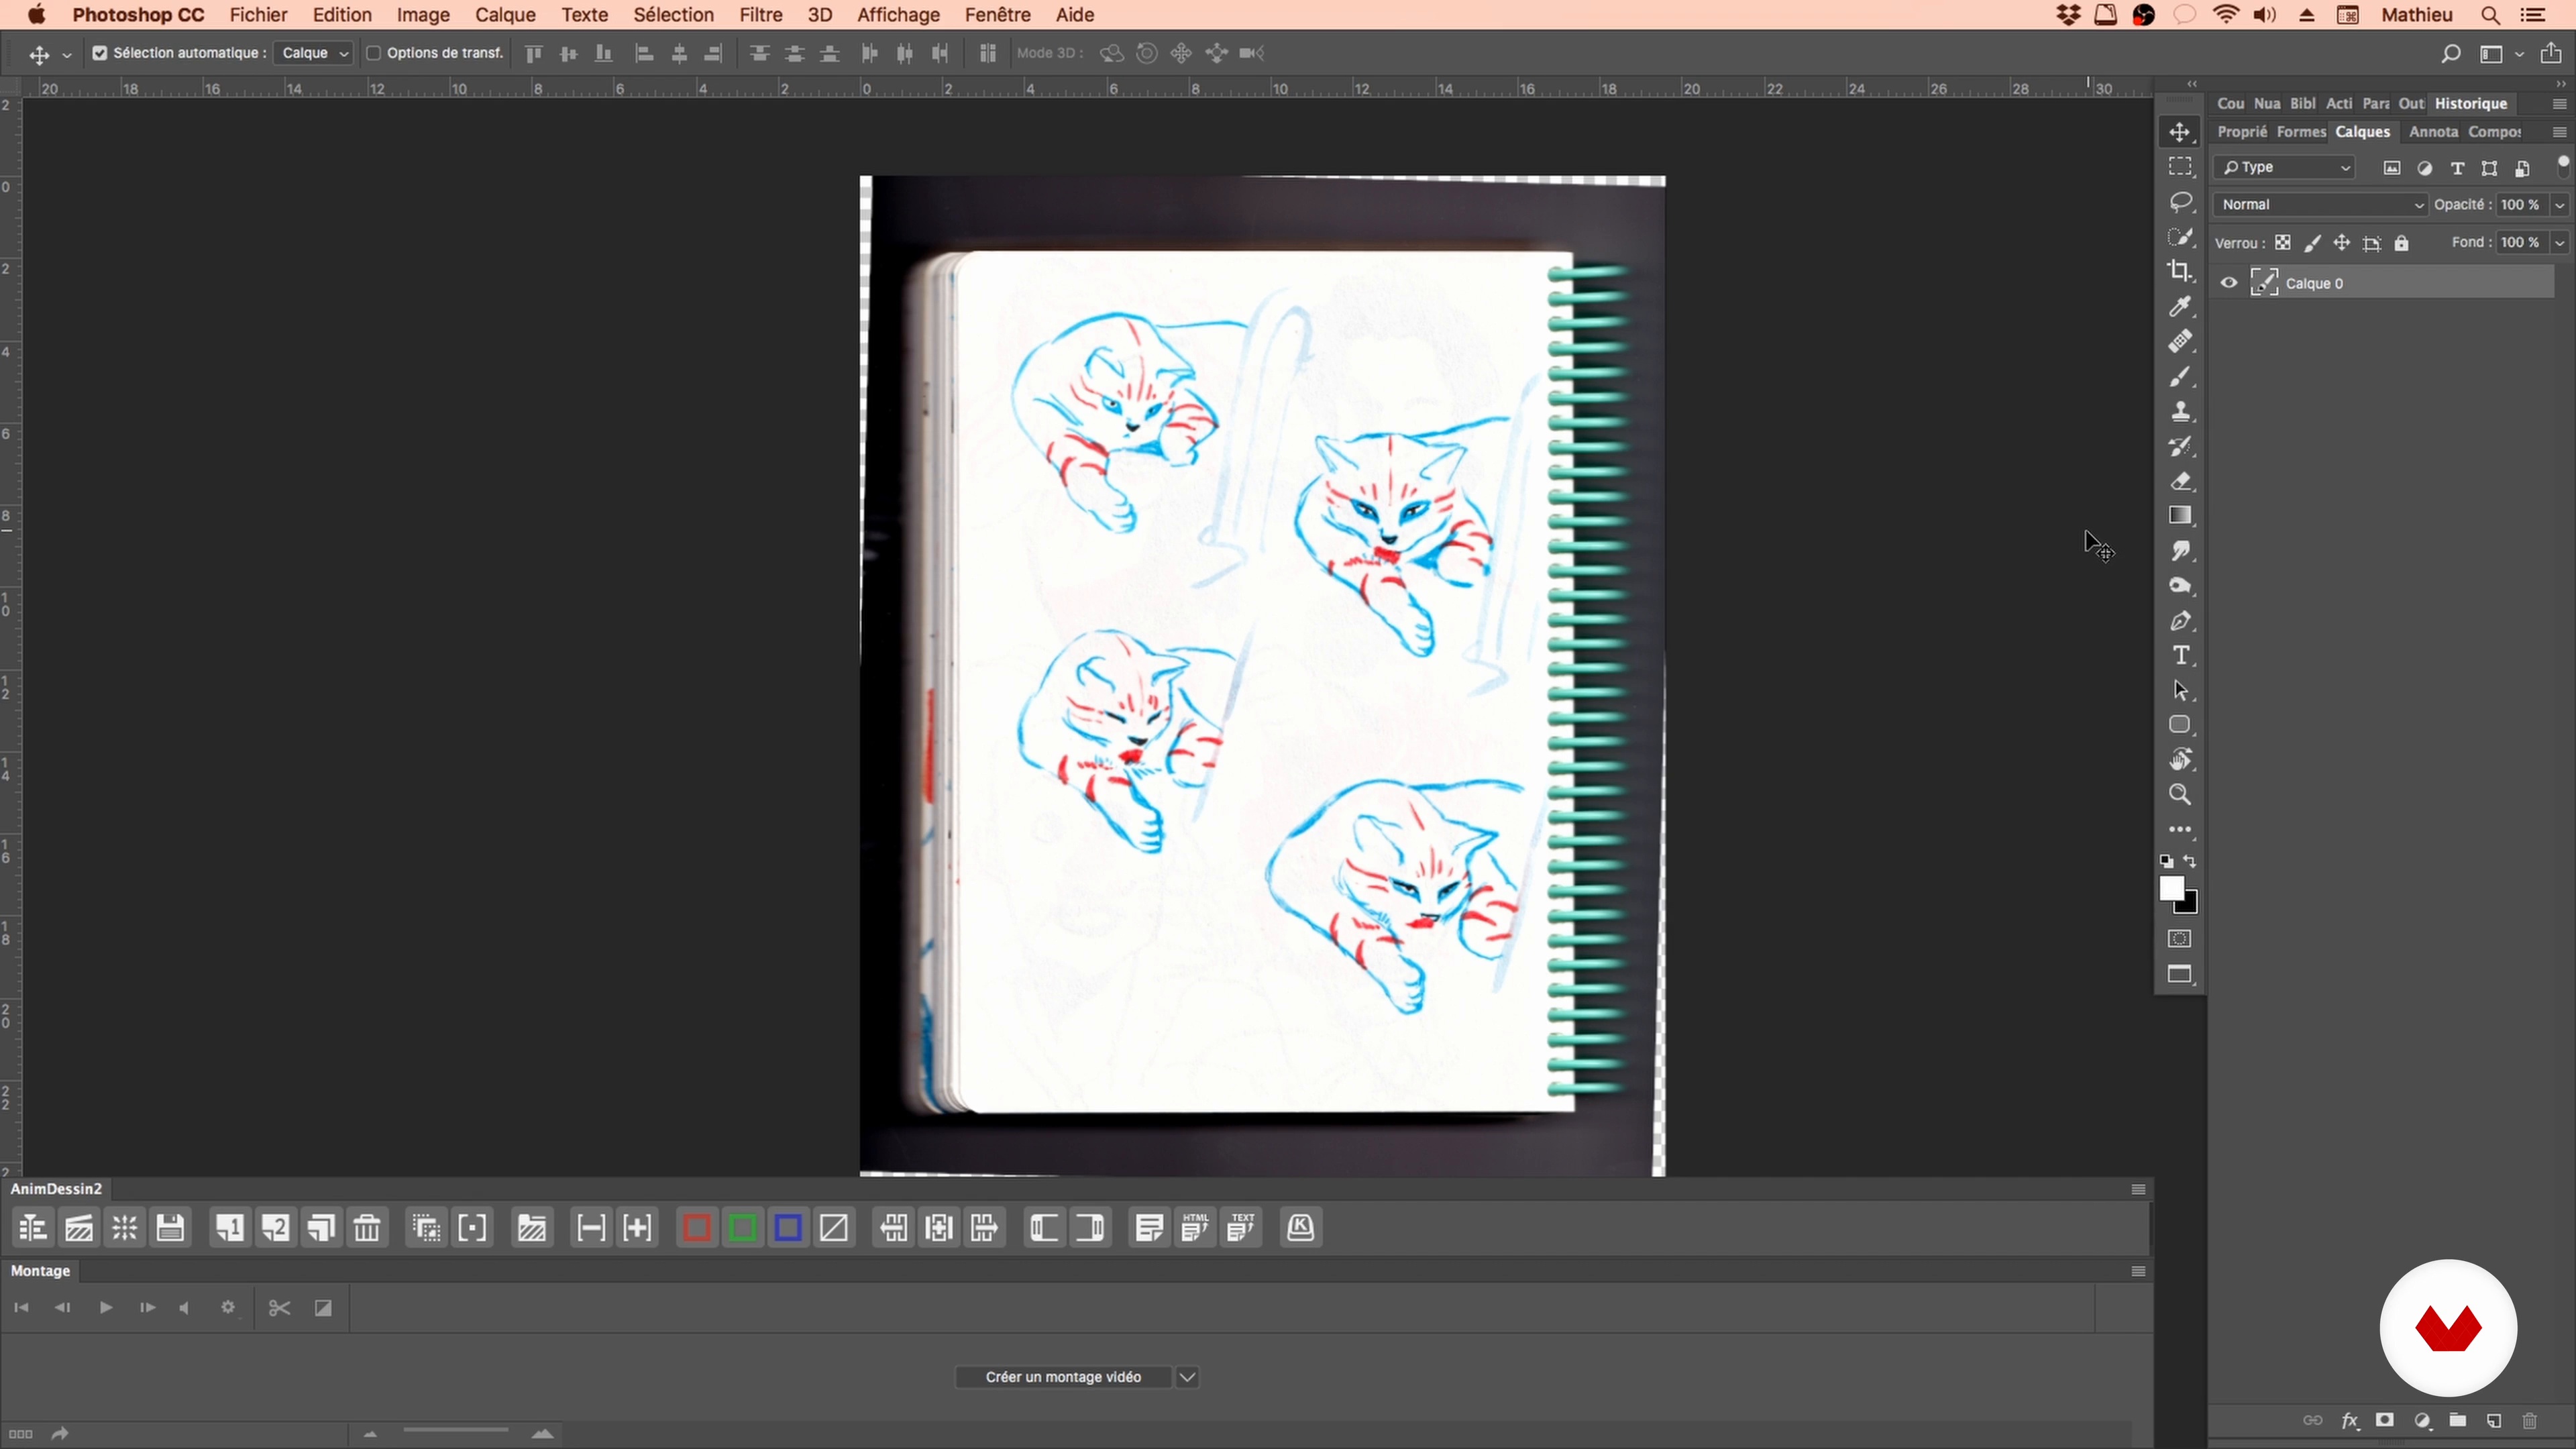
Task: Open the extra tools ellipsis menu
Action: (x=2180, y=830)
